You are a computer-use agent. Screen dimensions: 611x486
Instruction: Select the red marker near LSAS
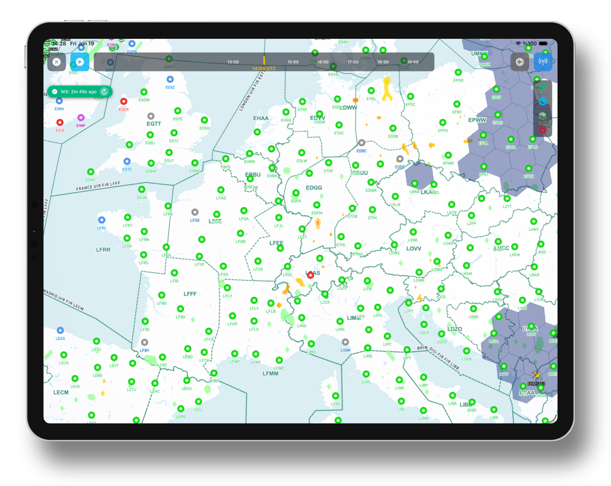[310, 276]
